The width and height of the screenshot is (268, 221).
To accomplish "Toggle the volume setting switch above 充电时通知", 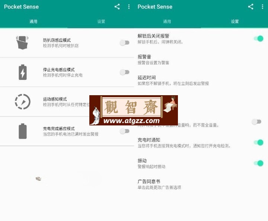I will click(x=256, y=122).
